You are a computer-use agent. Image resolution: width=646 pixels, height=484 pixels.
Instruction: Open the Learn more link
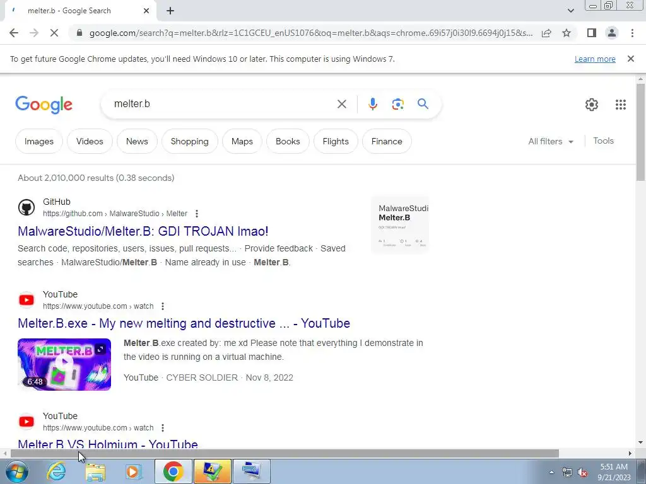click(595, 59)
